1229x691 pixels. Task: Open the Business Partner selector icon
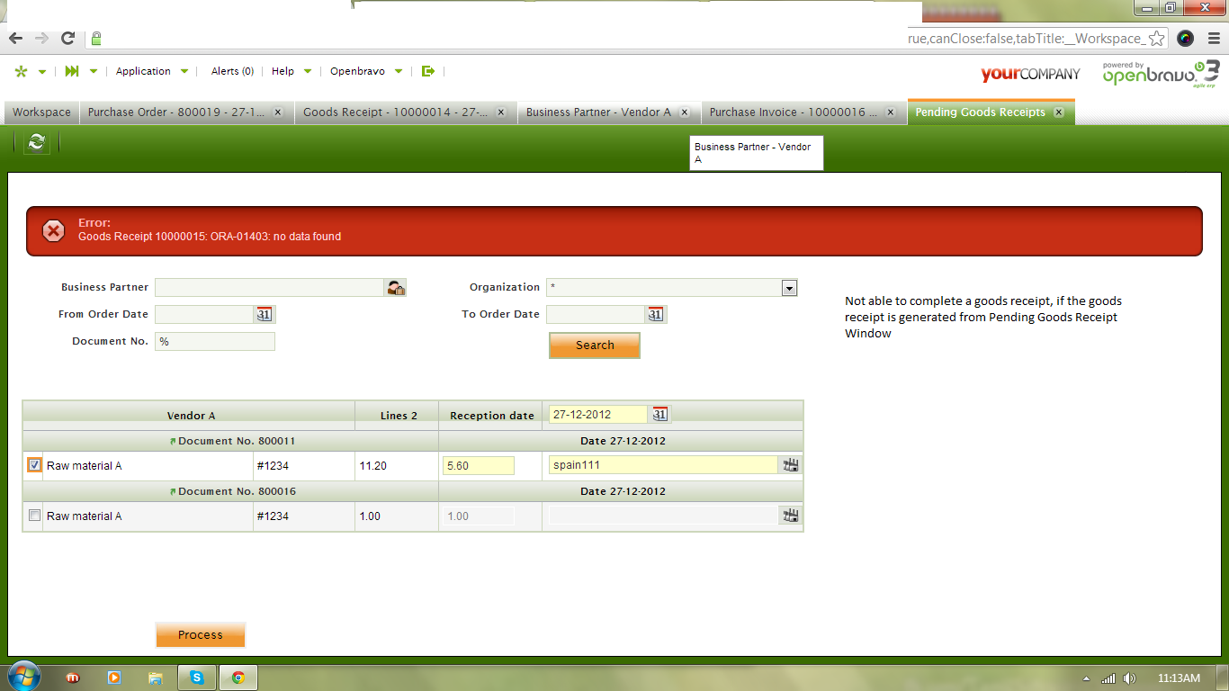(x=396, y=288)
